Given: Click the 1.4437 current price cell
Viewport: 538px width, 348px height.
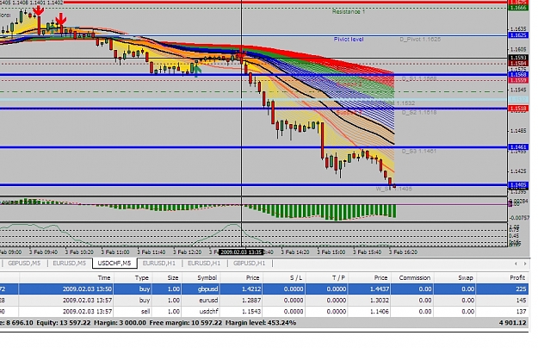Looking at the screenshot, I should (380, 289).
